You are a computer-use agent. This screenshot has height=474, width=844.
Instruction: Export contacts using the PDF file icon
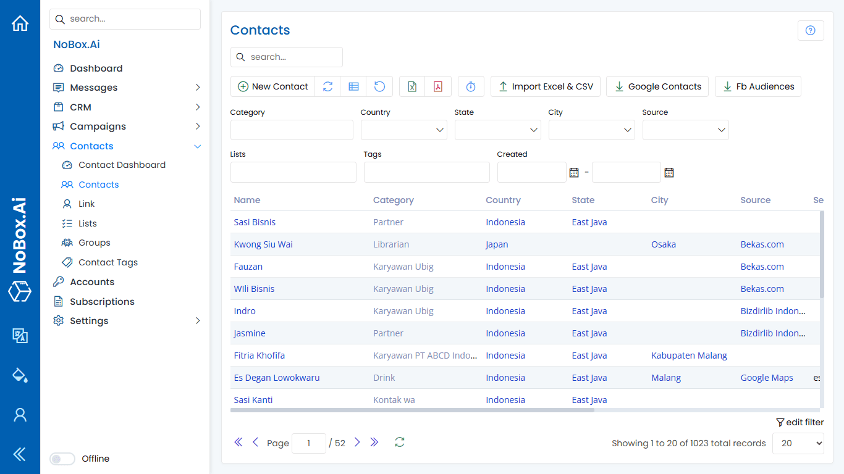point(437,86)
